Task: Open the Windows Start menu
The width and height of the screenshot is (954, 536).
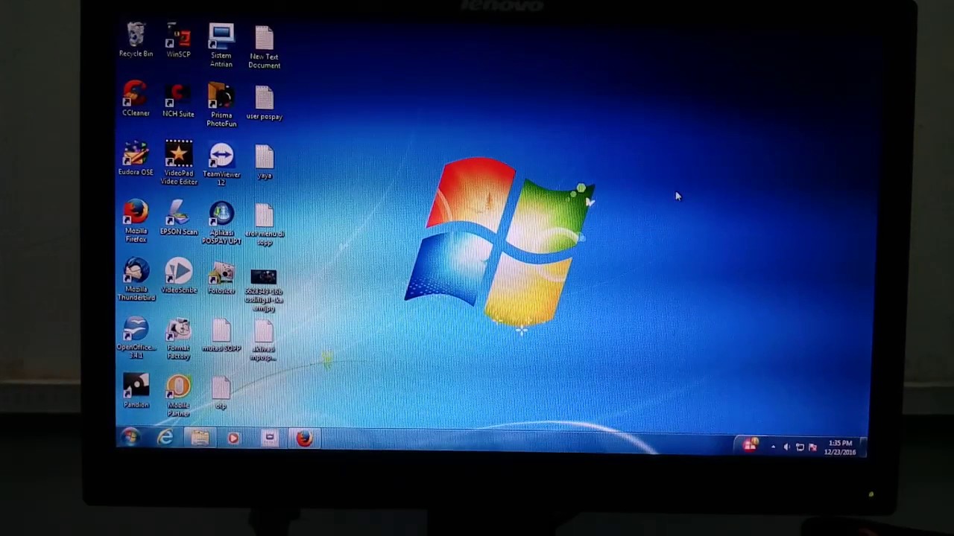Action: pos(130,438)
